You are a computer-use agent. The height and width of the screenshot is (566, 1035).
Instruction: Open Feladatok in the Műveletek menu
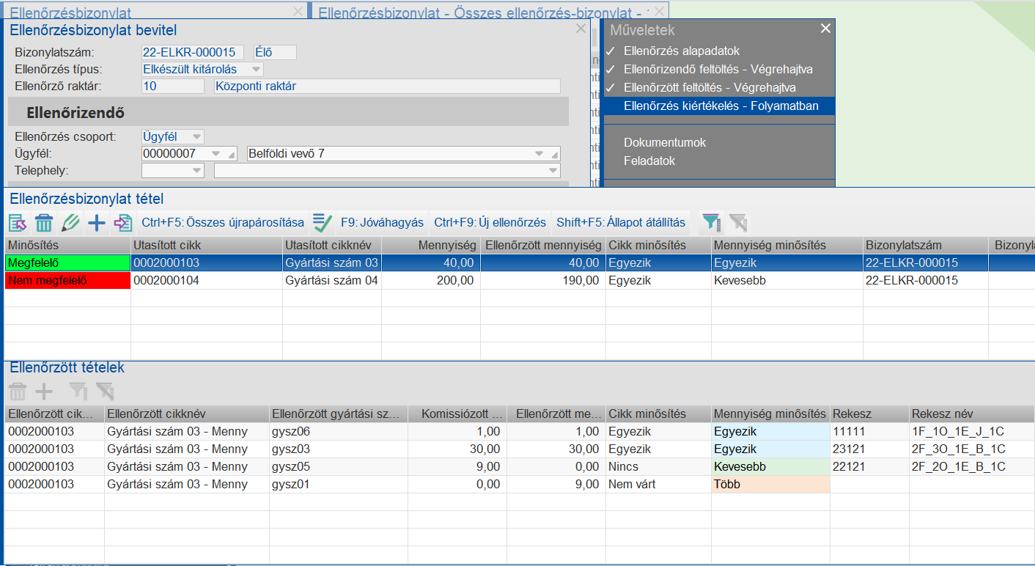[x=649, y=161]
